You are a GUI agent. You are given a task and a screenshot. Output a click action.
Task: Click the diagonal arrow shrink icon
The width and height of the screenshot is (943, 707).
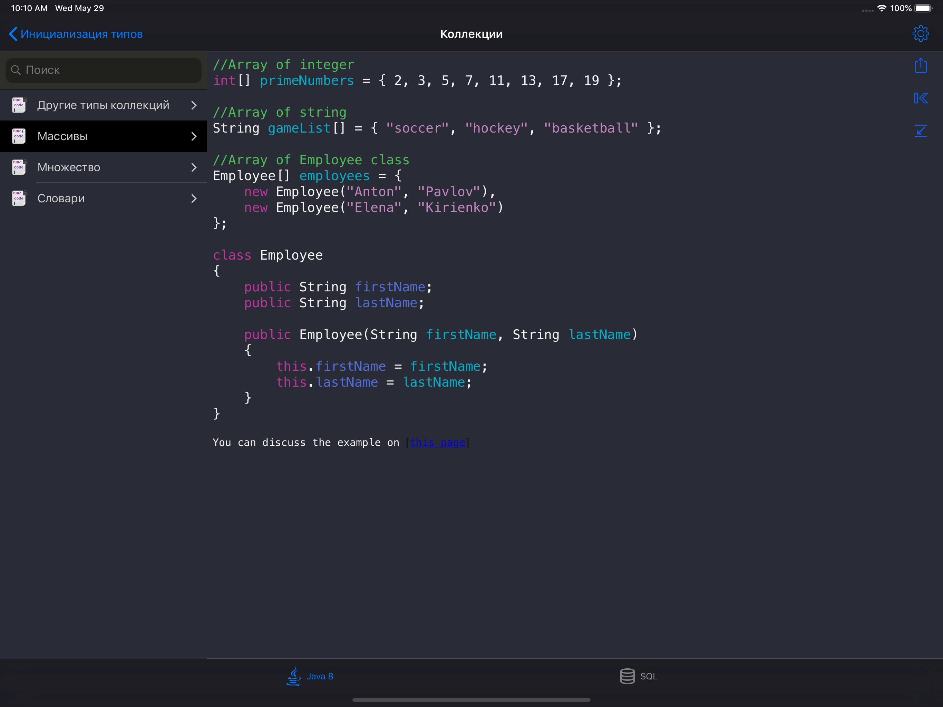click(x=921, y=130)
